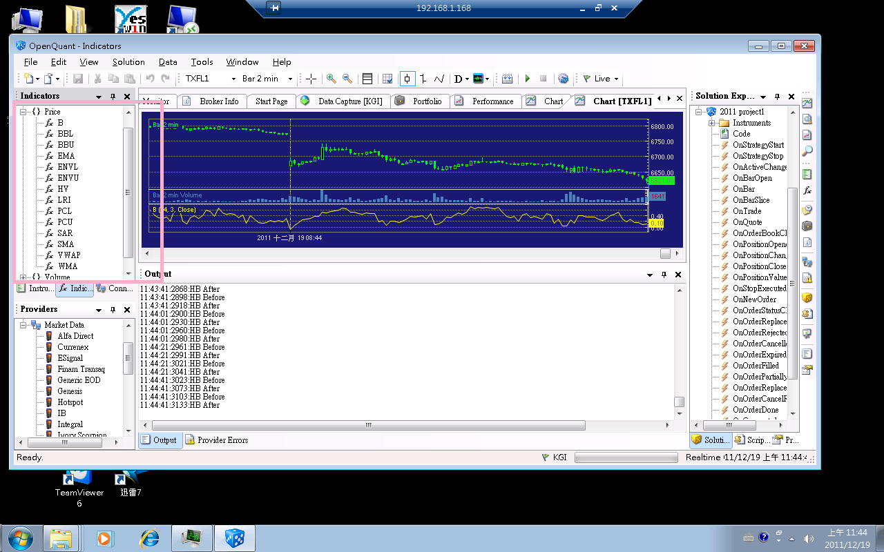Zoom out of the chart
This screenshot has width=884, height=552.
point(347,79)
